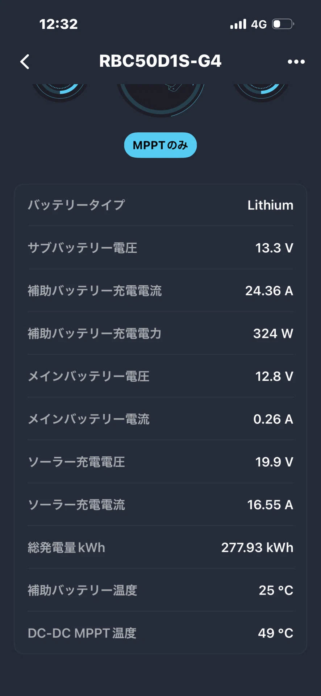Tap the ソーラー充電電流 16.55 A row
This screenshot has width=321, height=696.
(x=160, y=505)
